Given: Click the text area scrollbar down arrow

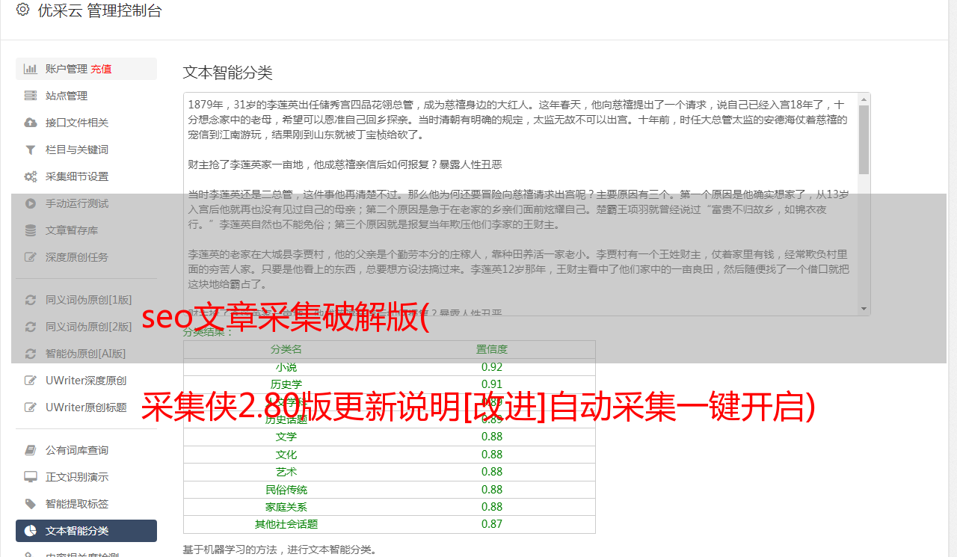Looking at the screenshot, I should click(x=864, y=309).
